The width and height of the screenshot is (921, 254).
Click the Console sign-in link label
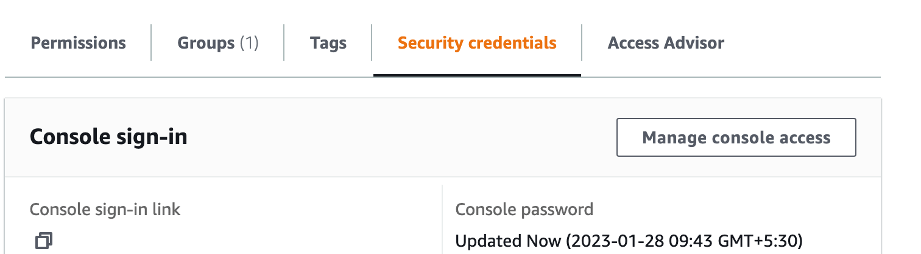105,210
